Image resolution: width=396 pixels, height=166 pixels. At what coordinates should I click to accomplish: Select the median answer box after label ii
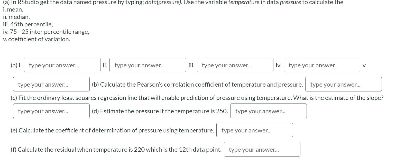(x=148, y=65)
